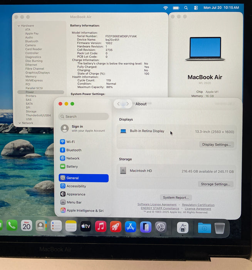Click the Sign in account avatar
252x270 pixels.
[65, 128]
